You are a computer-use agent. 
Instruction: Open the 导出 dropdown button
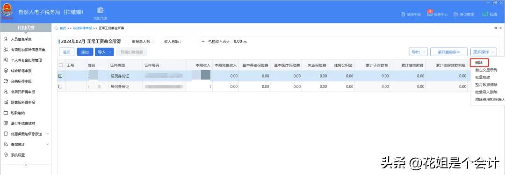coord(418,52)
